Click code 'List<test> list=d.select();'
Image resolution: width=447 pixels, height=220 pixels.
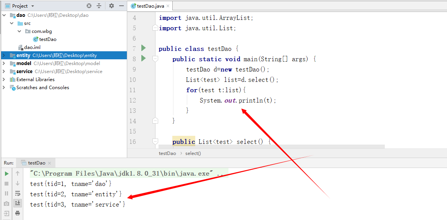tap(232, 80)
